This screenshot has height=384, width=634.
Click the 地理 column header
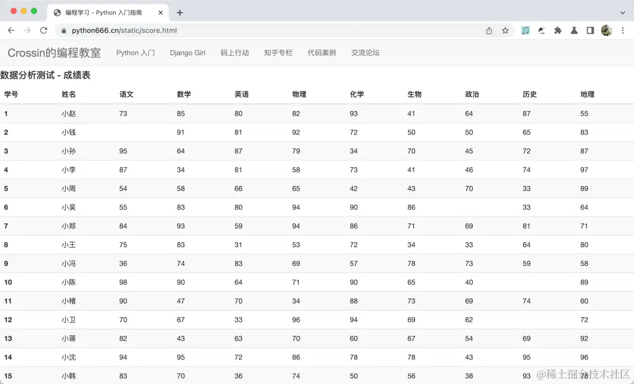coord(587,94)
